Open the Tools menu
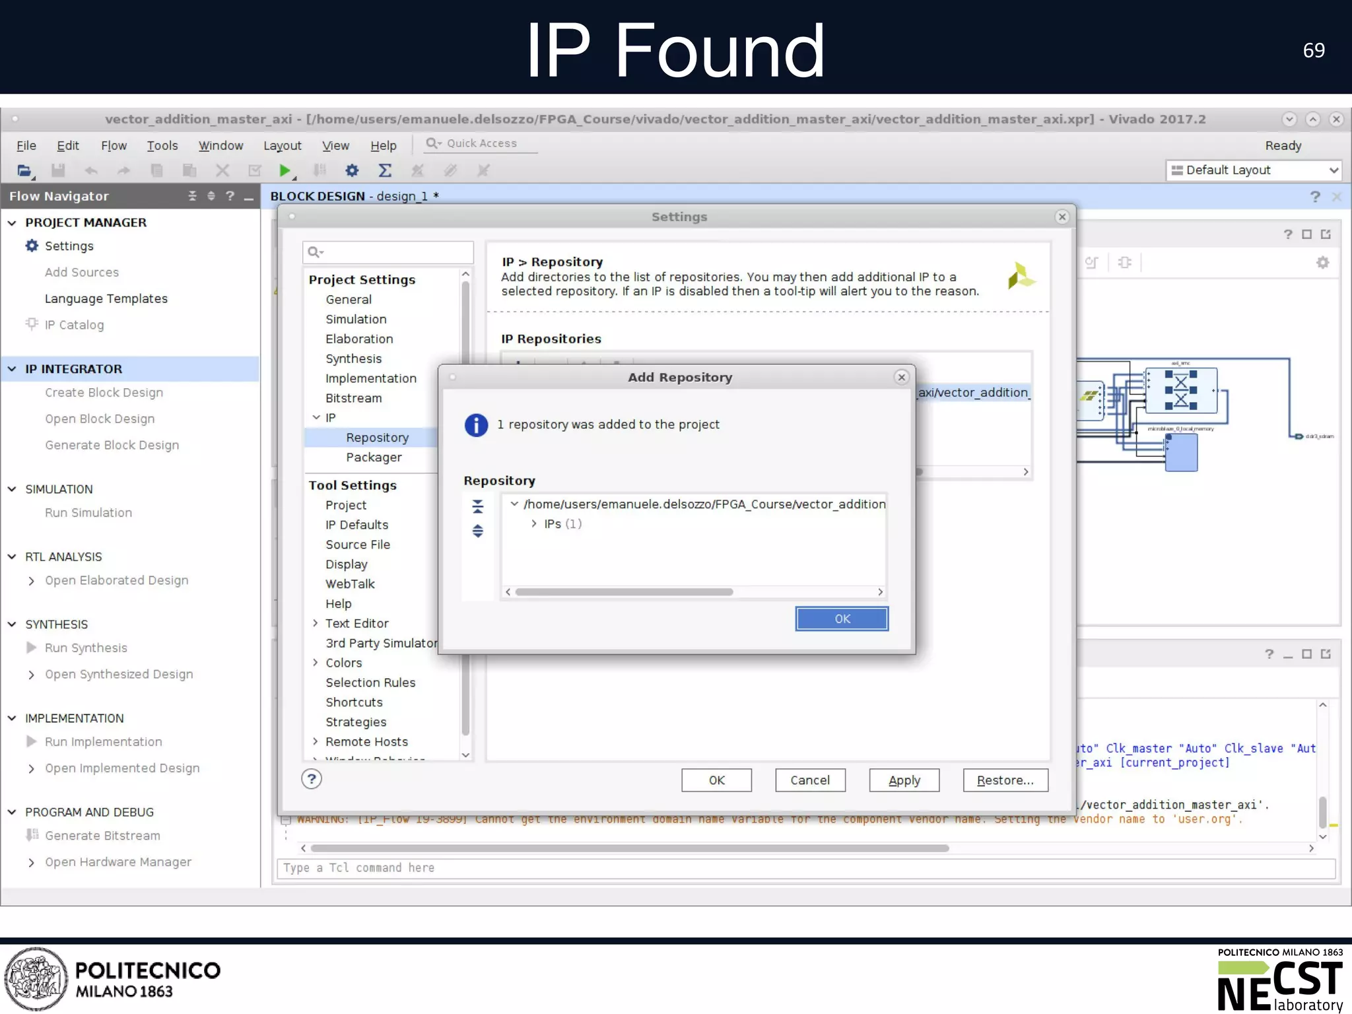 click(x=162, y=145)
